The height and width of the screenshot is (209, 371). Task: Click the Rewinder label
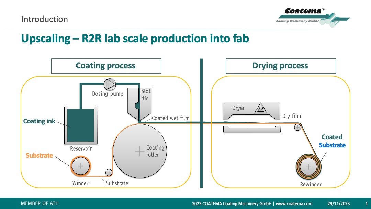[x=311, y=184]
